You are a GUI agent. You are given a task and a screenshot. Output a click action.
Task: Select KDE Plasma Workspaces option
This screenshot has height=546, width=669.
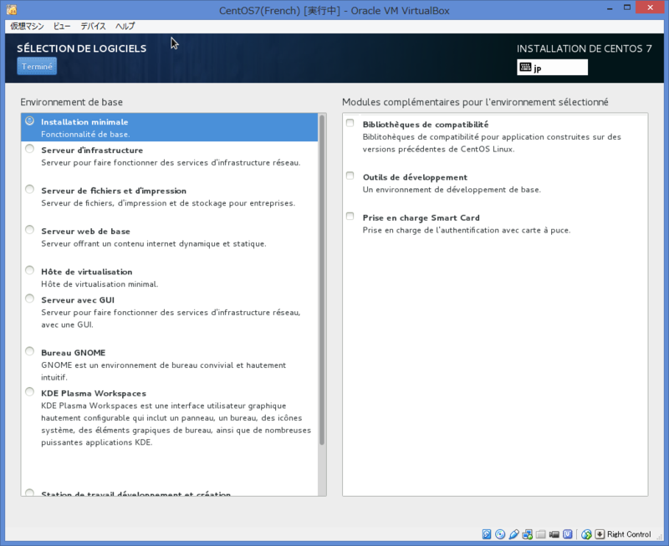point(29,391)
